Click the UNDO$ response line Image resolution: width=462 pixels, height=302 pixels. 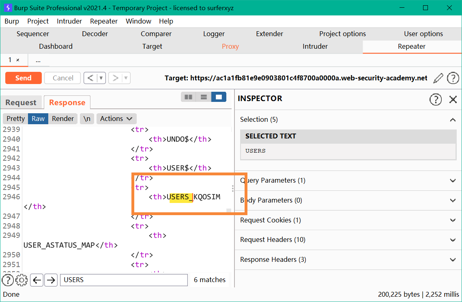click(180, 139)
